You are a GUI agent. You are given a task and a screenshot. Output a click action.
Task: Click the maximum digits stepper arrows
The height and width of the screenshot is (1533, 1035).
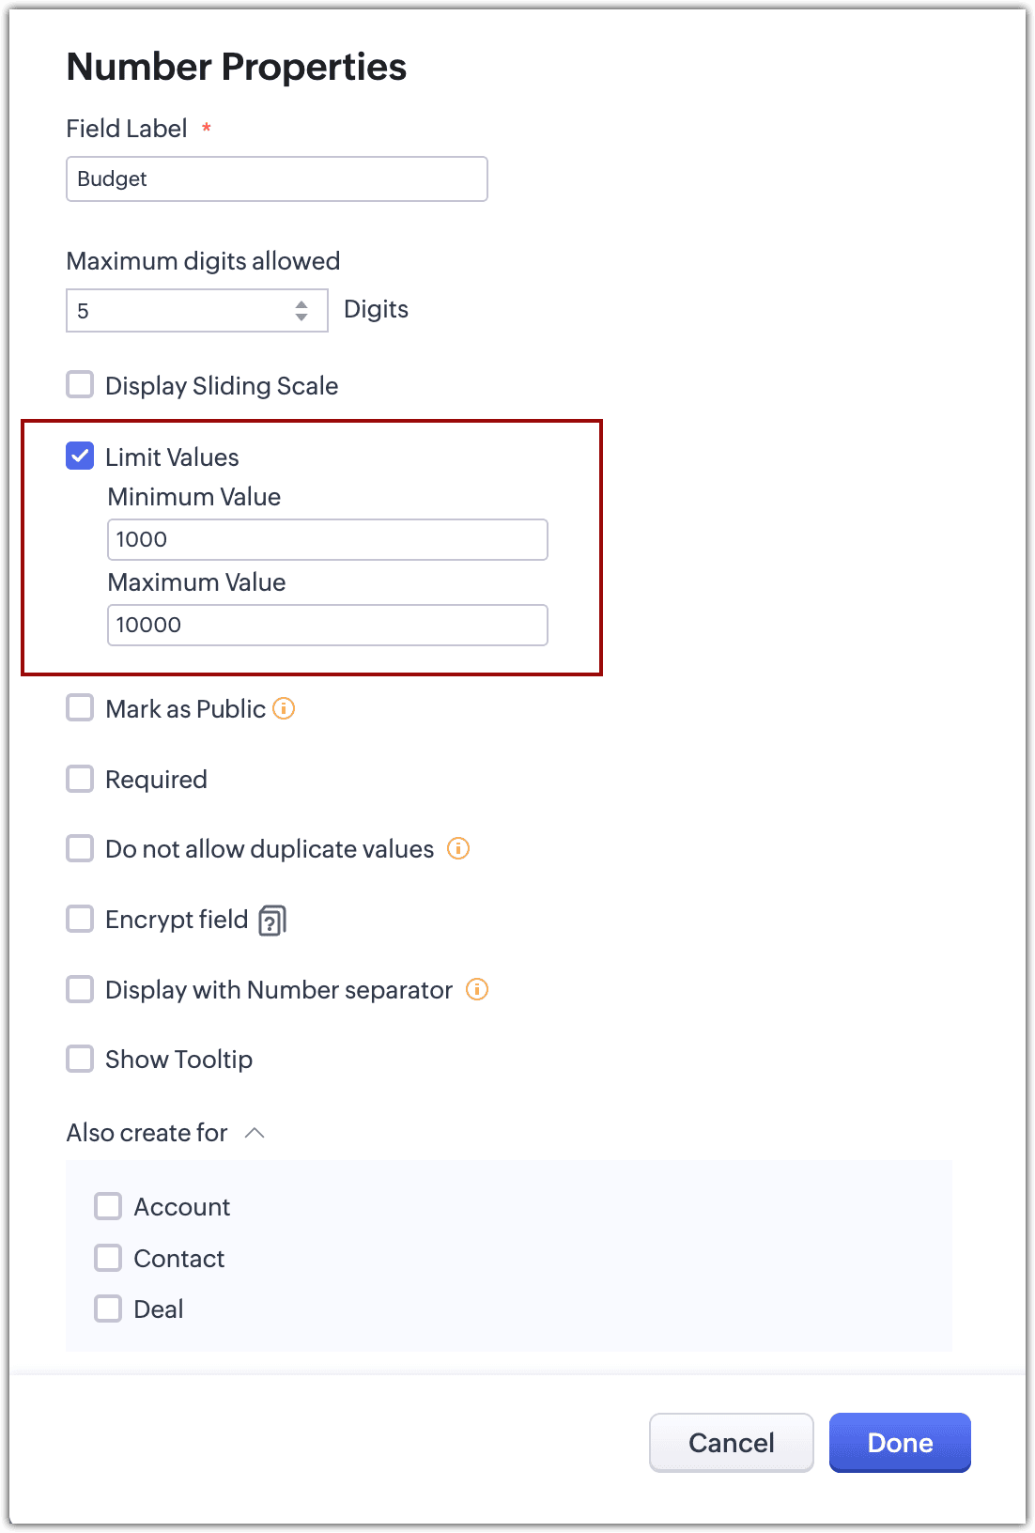(x=301, y=311)
